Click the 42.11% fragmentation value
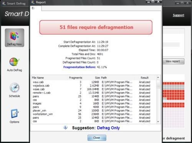The height and width of the screenshot is (143, 192). click(102, 67)
